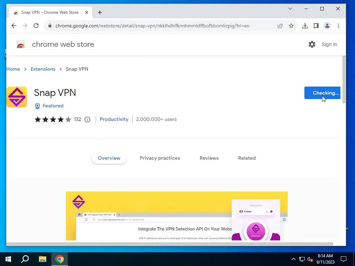Screen dimensions: 355x266
Task: Open the Productivity category link
Action: click(114, 119)
